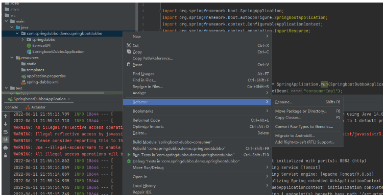Select spring-dubbo.xml in the project tree
The width and height of the screenshot is (384, 195).
42,82
